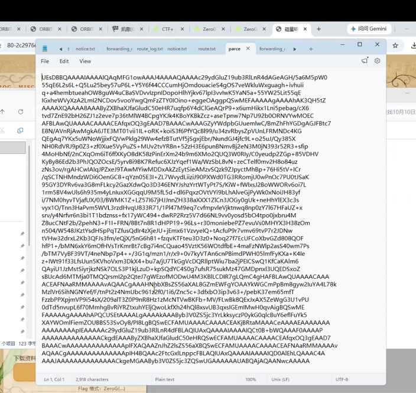This screenshot has height=393, width=416.
Task: Switch to forwarding_ tab after parce tab
Action: pos(272,49)
